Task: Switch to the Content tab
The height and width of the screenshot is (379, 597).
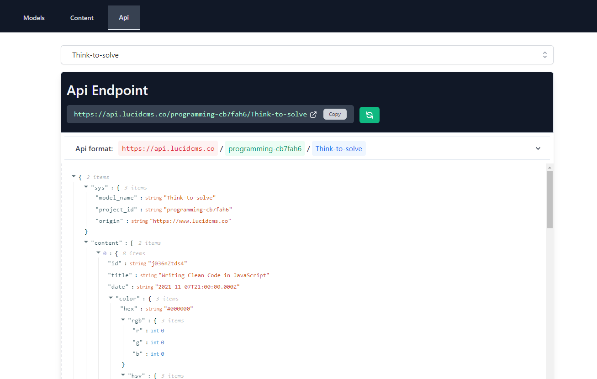Action: [x=82, y=18]
